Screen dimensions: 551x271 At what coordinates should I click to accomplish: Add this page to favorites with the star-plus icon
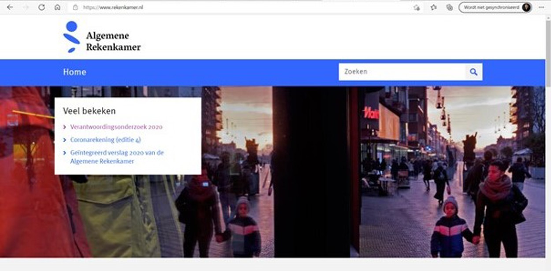tap(417, 7)
